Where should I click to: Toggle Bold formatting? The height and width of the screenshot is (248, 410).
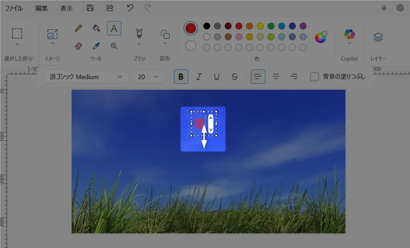(x=181, y=76)
